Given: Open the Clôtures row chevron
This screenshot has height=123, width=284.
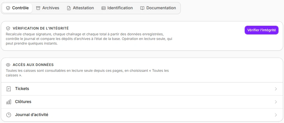Looking at the screenshot, I should pyautogui.click(x=276, y=102).
